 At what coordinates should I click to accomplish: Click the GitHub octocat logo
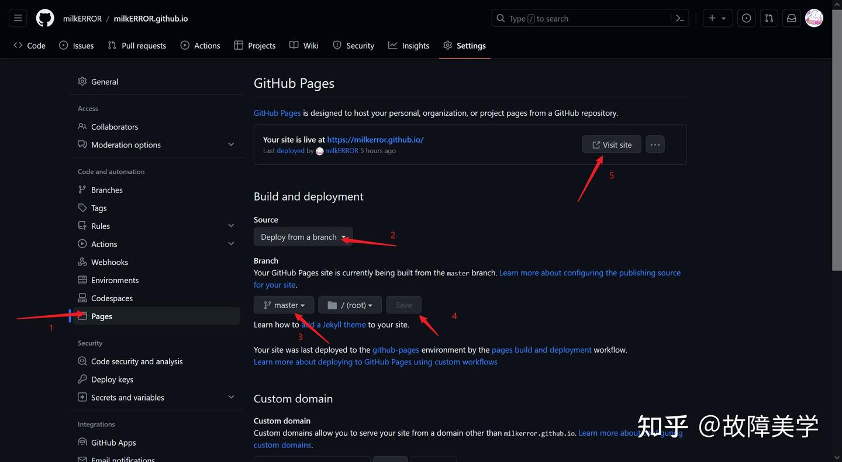44,18
